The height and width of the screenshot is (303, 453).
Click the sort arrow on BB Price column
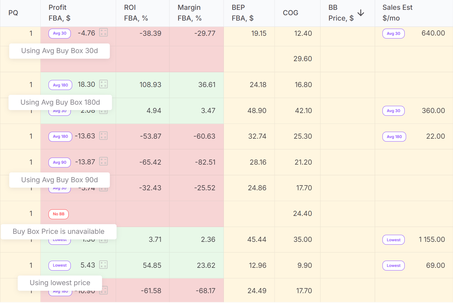pyautogui.click(x=361, y=13)
